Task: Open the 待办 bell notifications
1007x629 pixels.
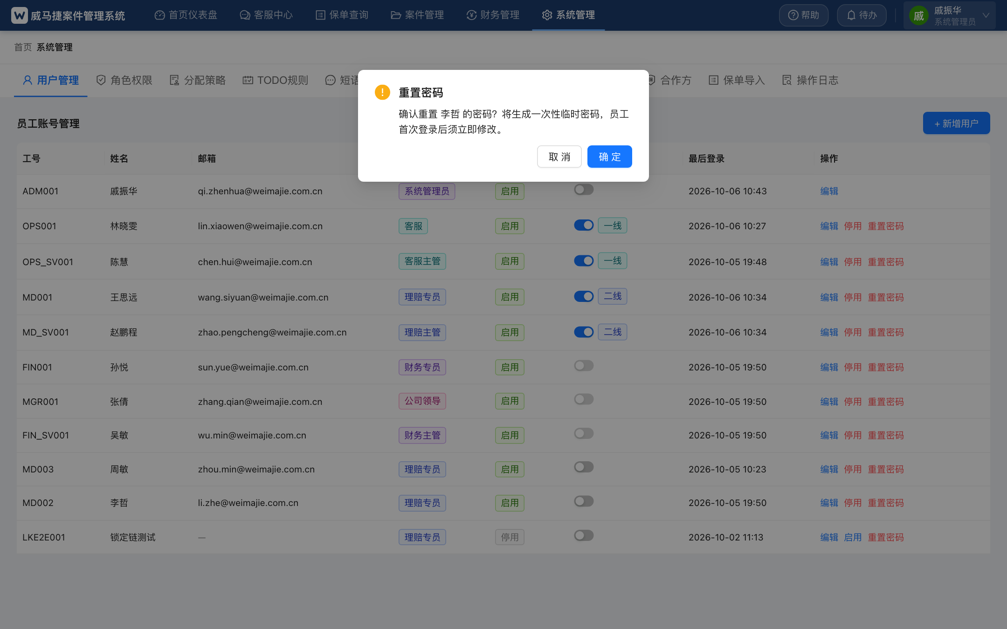Action: coord(862,15)
